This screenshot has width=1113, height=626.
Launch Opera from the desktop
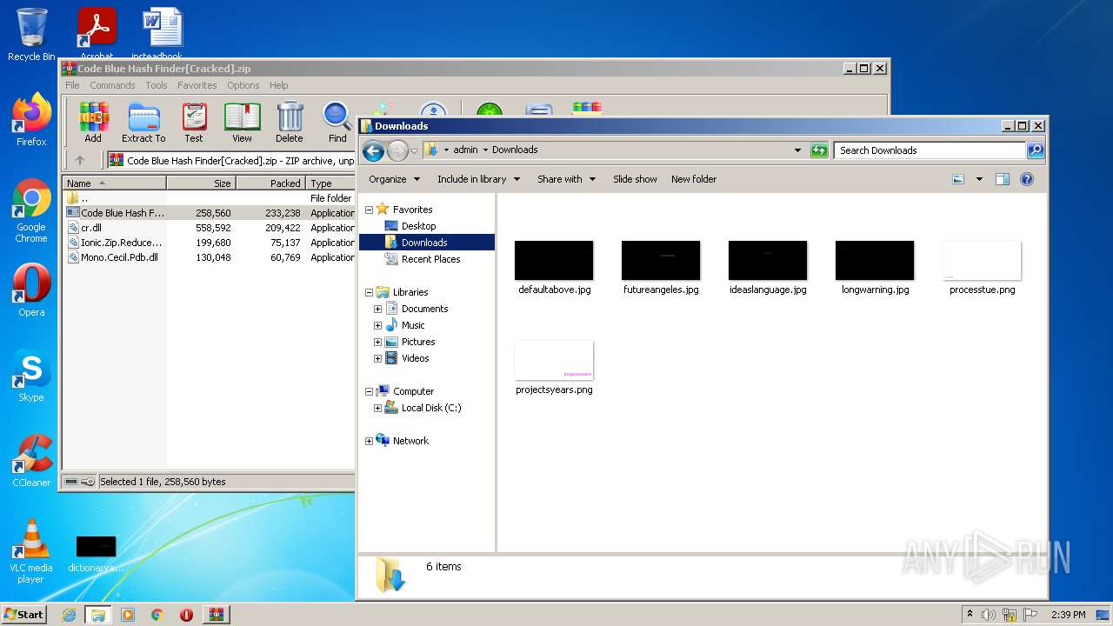(x=31, y=290)
